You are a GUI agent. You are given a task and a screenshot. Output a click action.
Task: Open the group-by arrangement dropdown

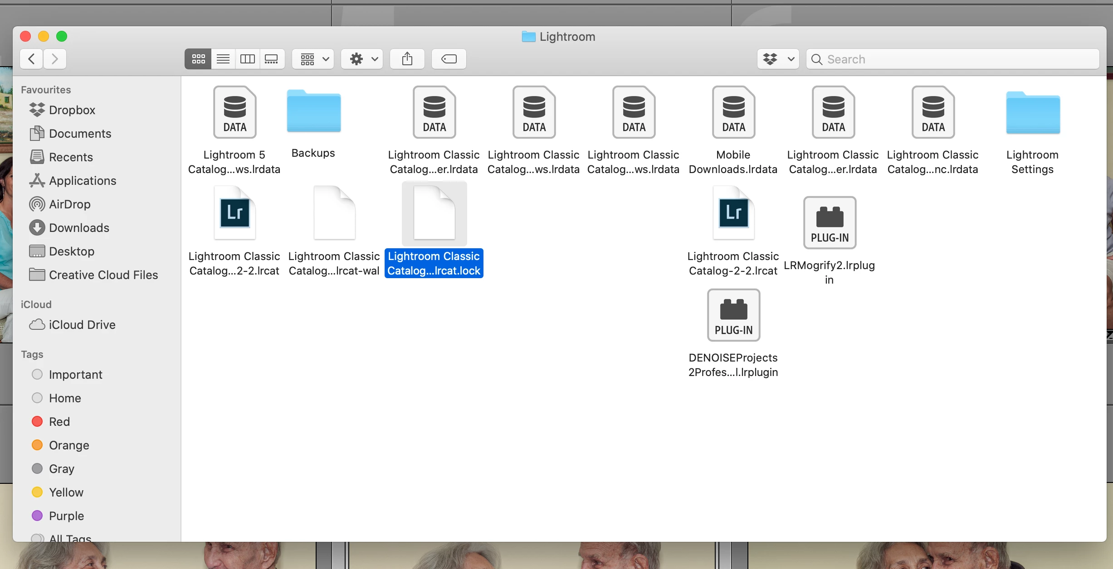point(313,59)
